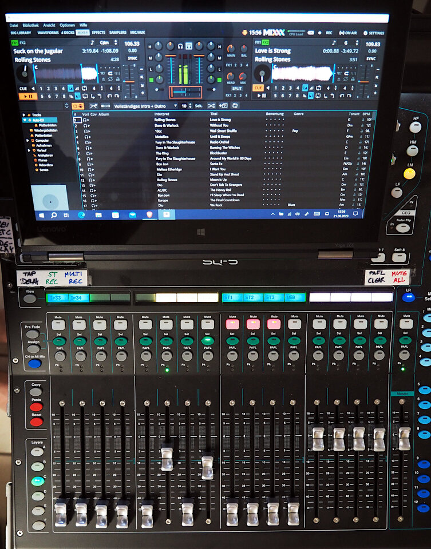The image size is (431, 549).
Task: Click the orange CUE button on Deck 2
Action: click(258, 88)
